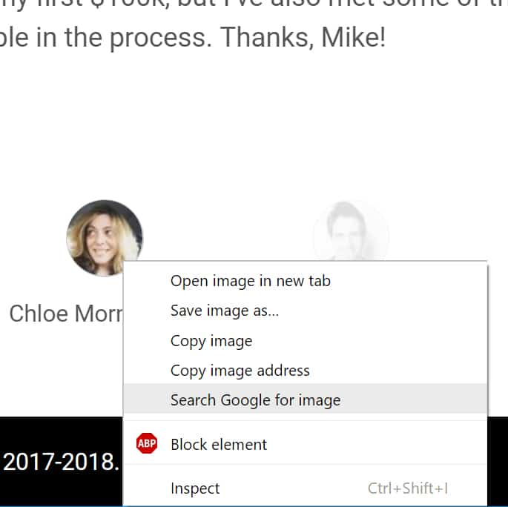
Task: Click the 2017-2018 text in the footer
Action: (x=62, y=461)
